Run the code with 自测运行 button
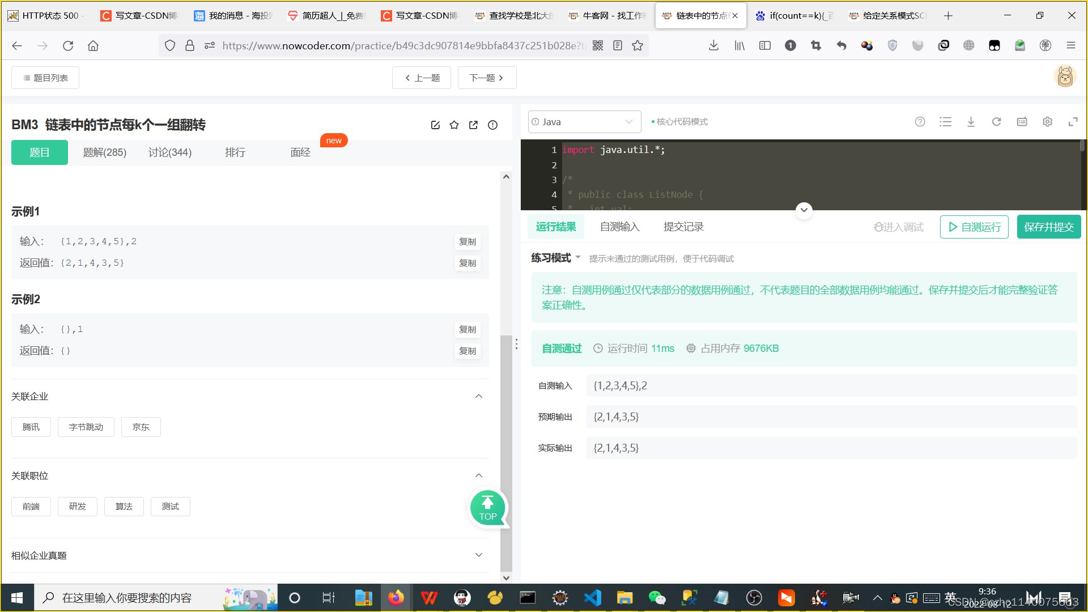The height and width of the screenshot is (612, 1088). (x=974, y=227)
